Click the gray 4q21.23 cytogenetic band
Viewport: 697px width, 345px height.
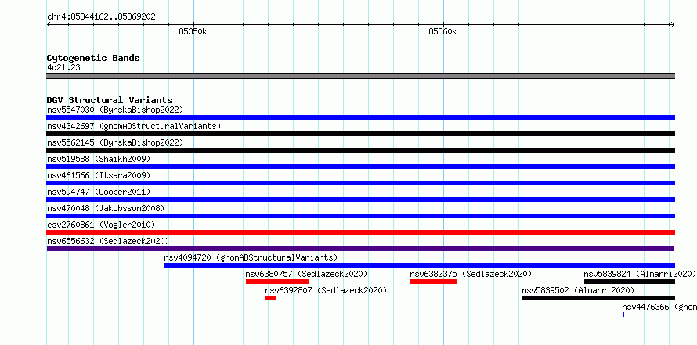(x=360, y=76)
